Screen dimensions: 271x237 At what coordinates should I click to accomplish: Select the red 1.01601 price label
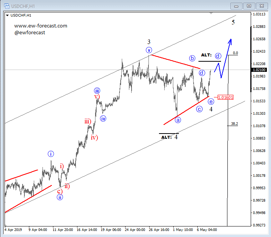[x=226, y=97]
